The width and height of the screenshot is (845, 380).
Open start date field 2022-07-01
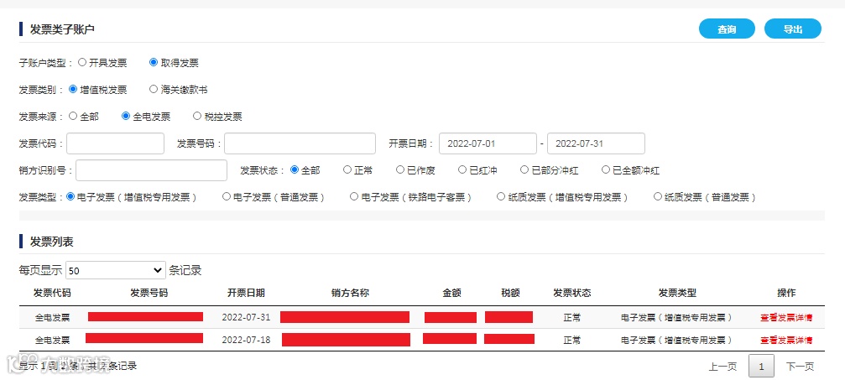tap(488, 143)
